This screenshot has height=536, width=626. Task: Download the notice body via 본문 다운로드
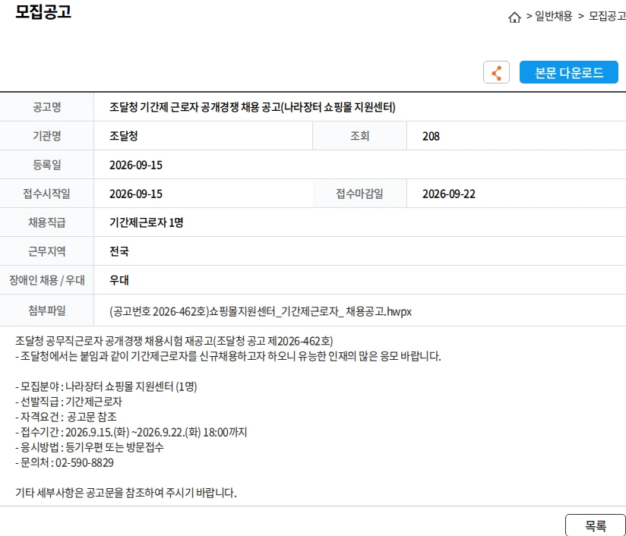[x=568, y=72]
